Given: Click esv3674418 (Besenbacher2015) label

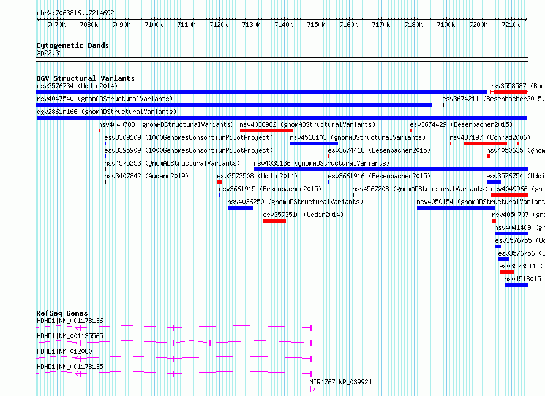Looking at the screenshot, I should pos(379,150).
